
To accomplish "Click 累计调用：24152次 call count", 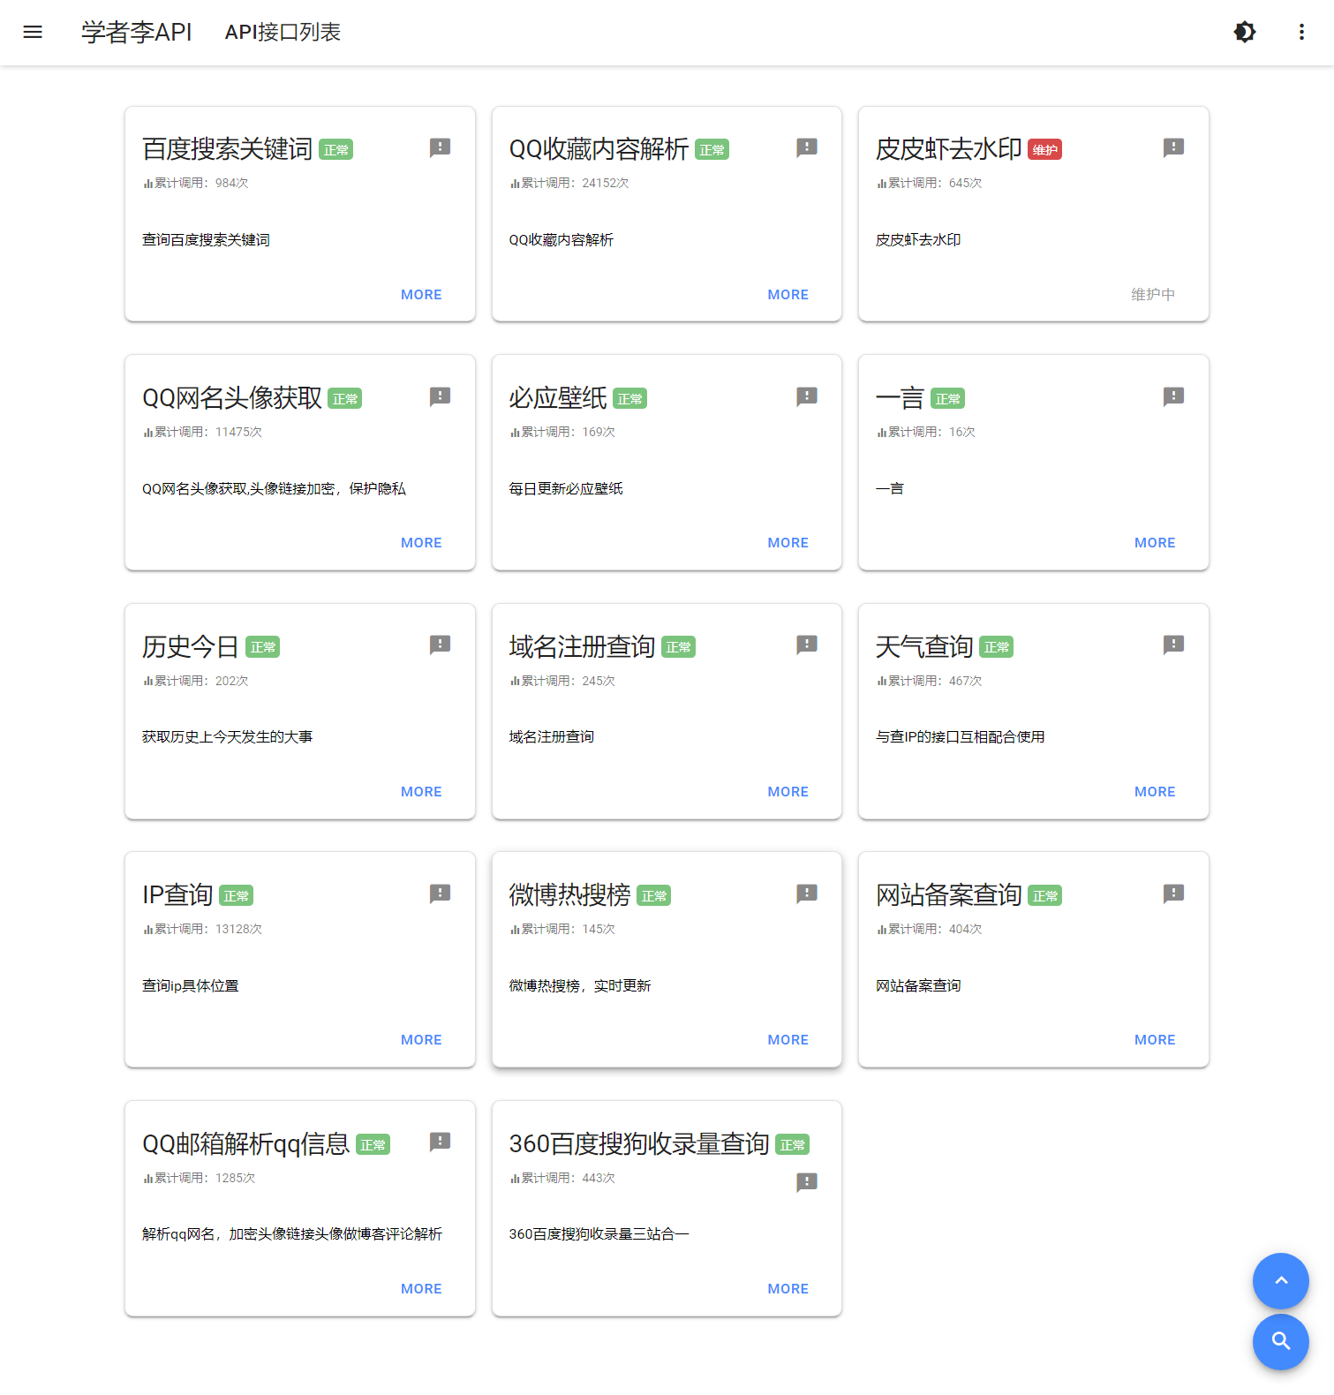I will (x=569, y=184).
